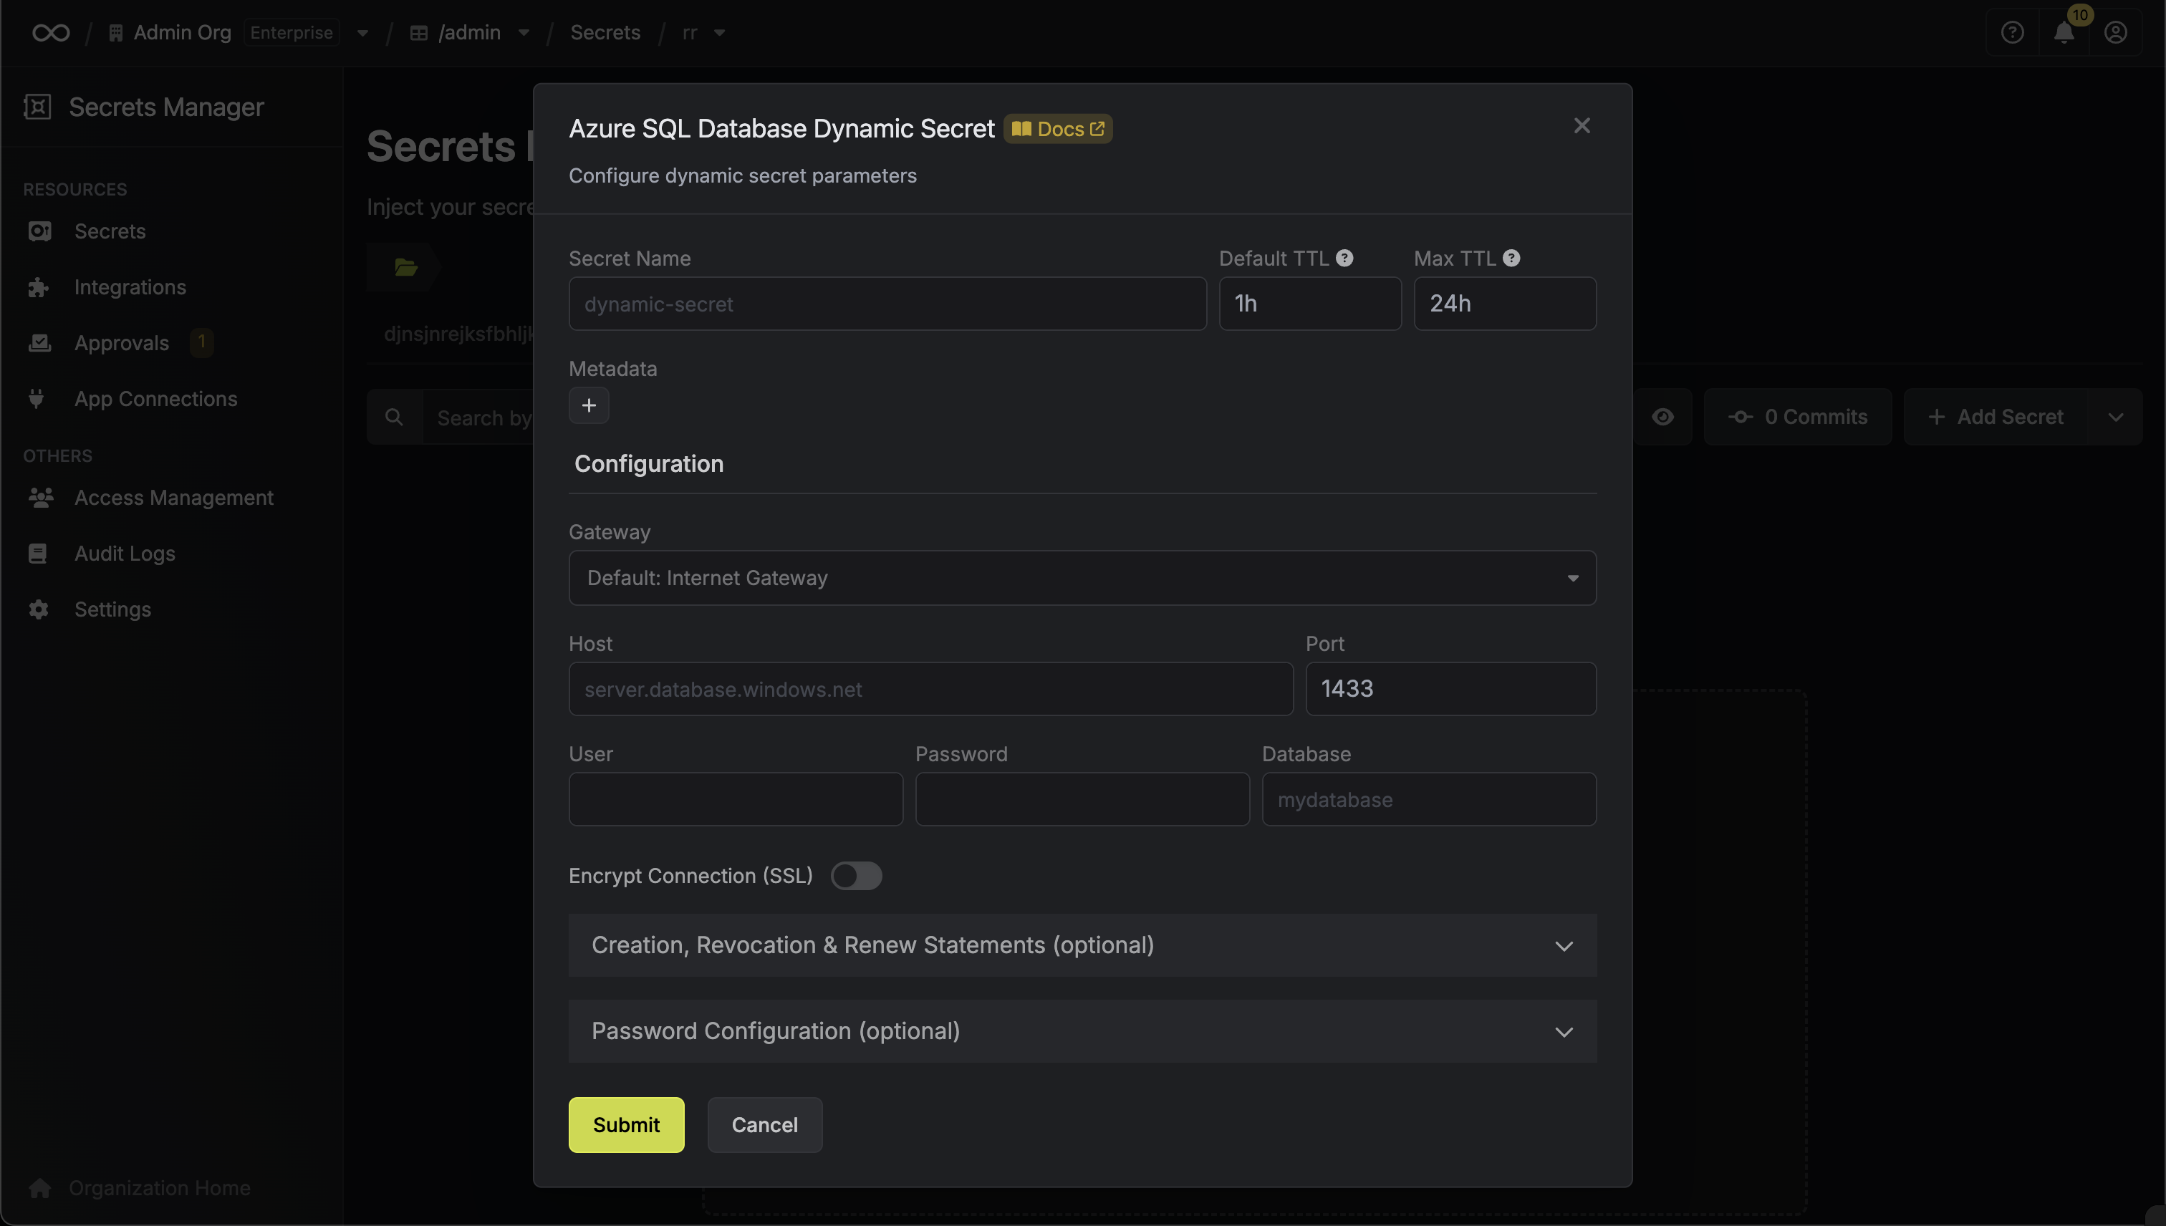Click the /admin project grid icon

[418, 32]
